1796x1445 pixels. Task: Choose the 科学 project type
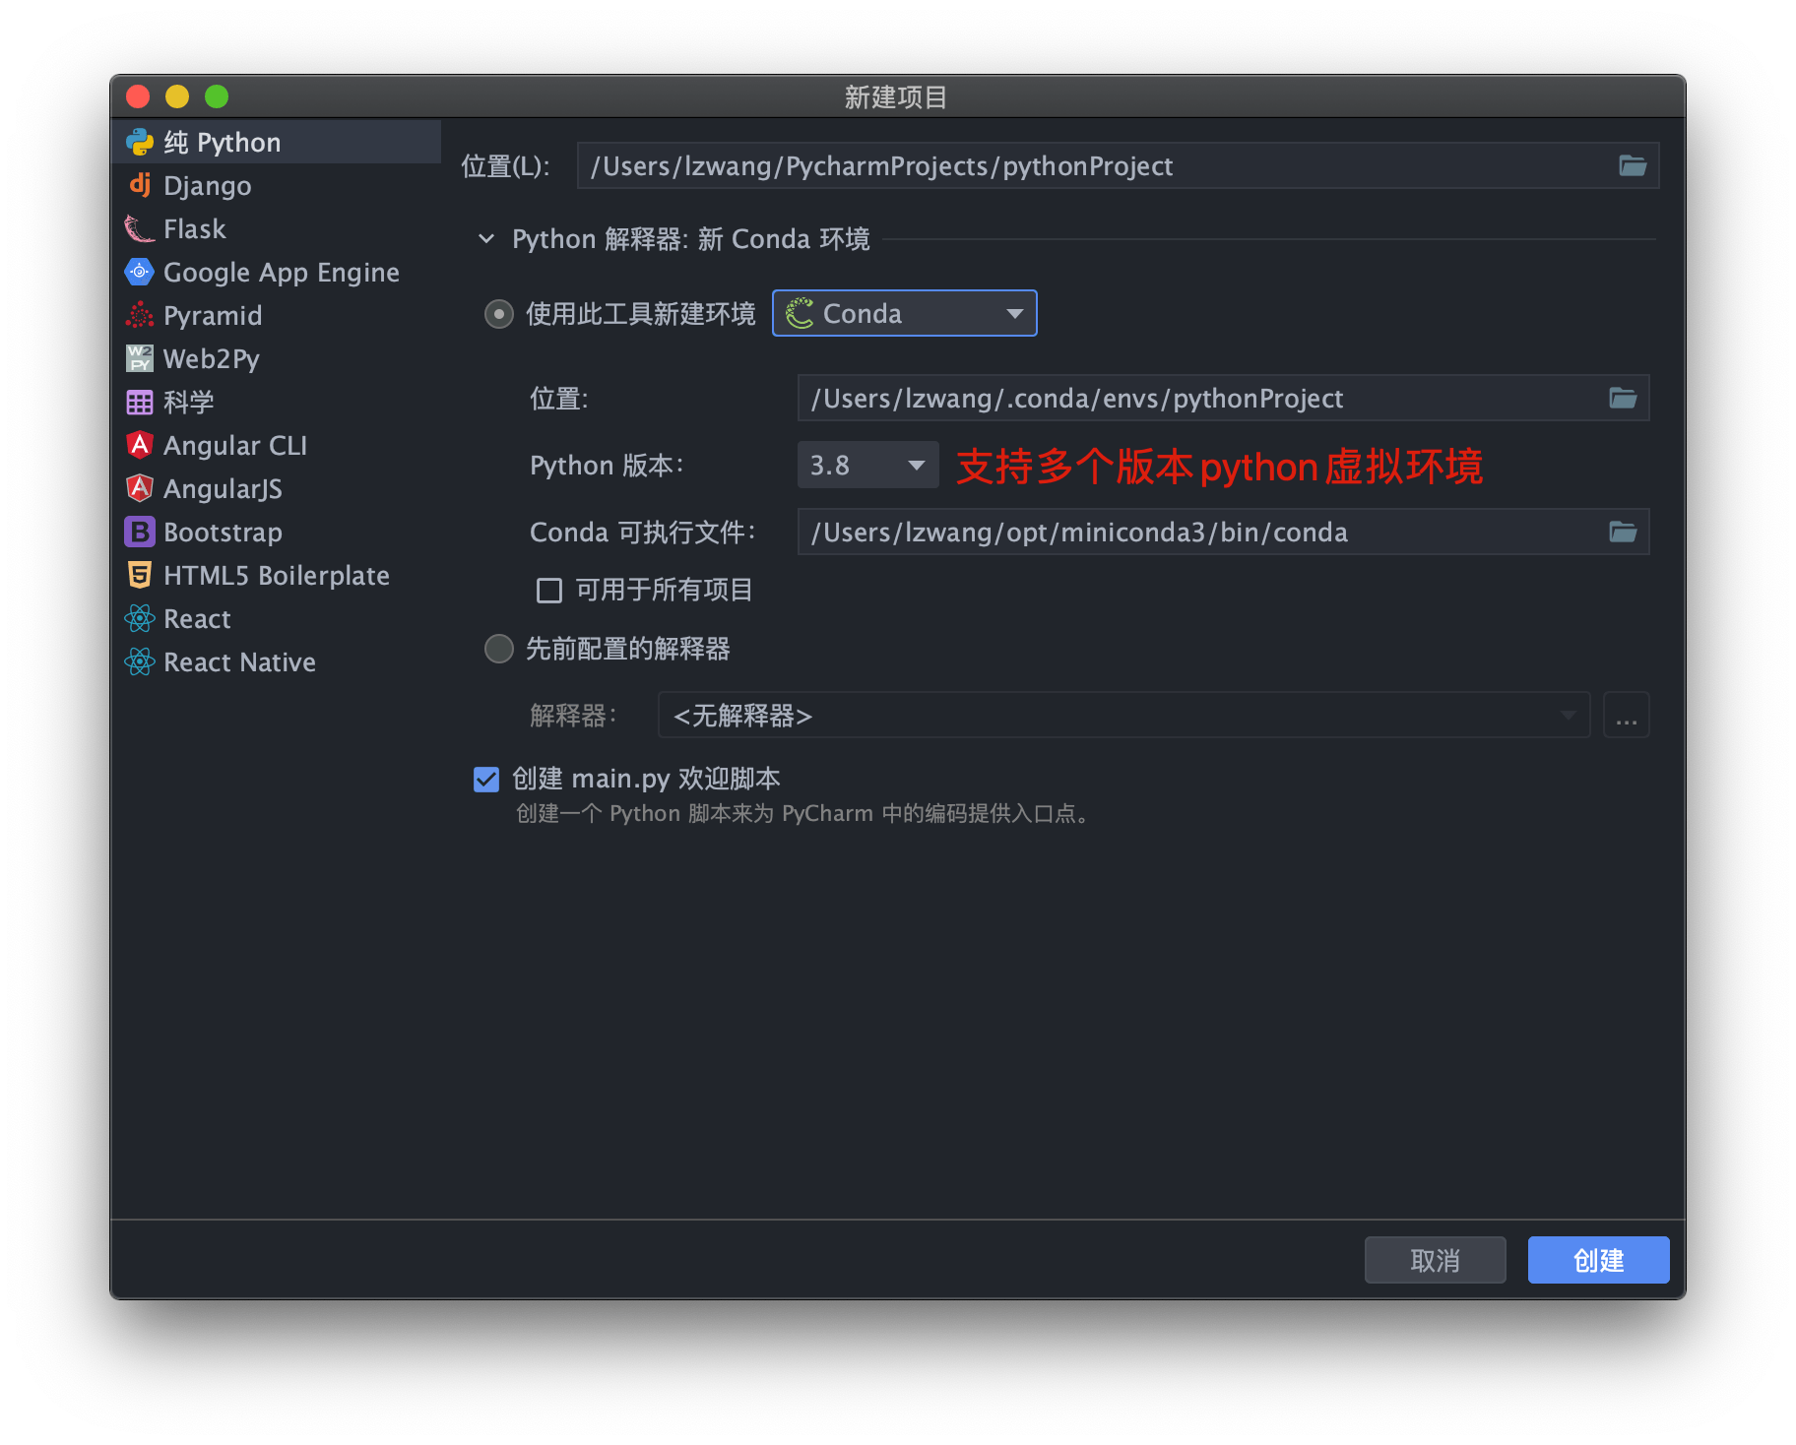(x=276, y=403)
